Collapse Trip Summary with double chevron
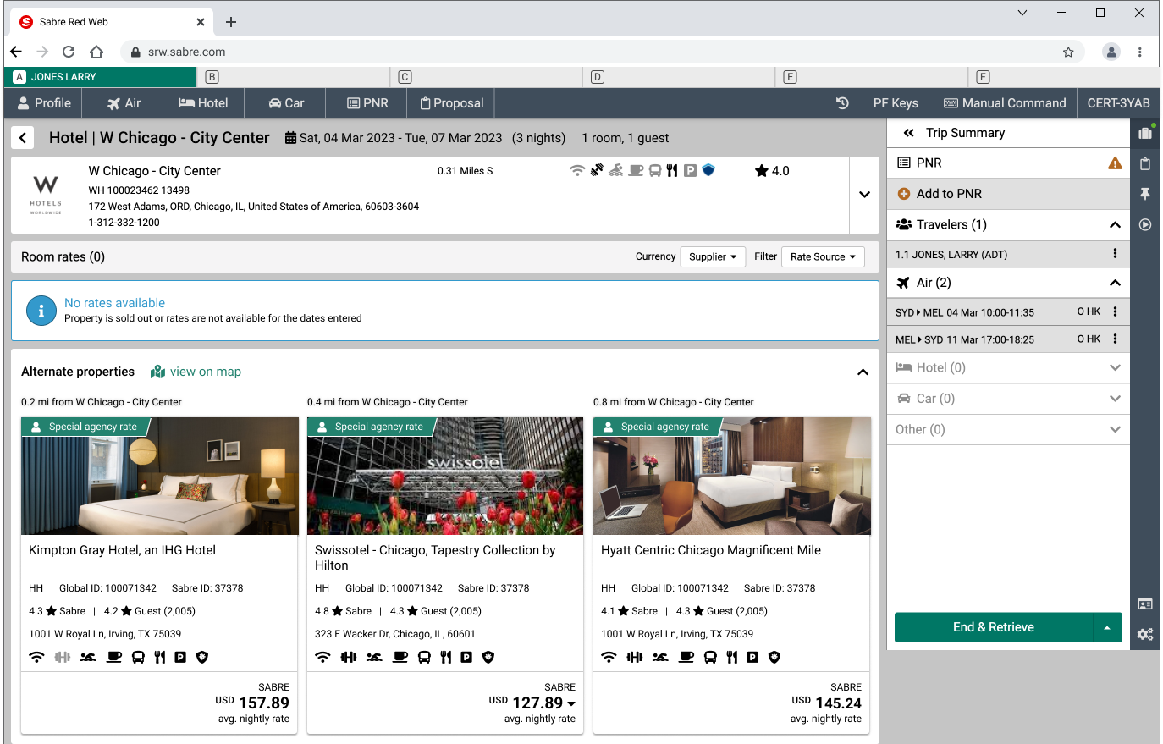1163x744 pixels. (909, 133)
